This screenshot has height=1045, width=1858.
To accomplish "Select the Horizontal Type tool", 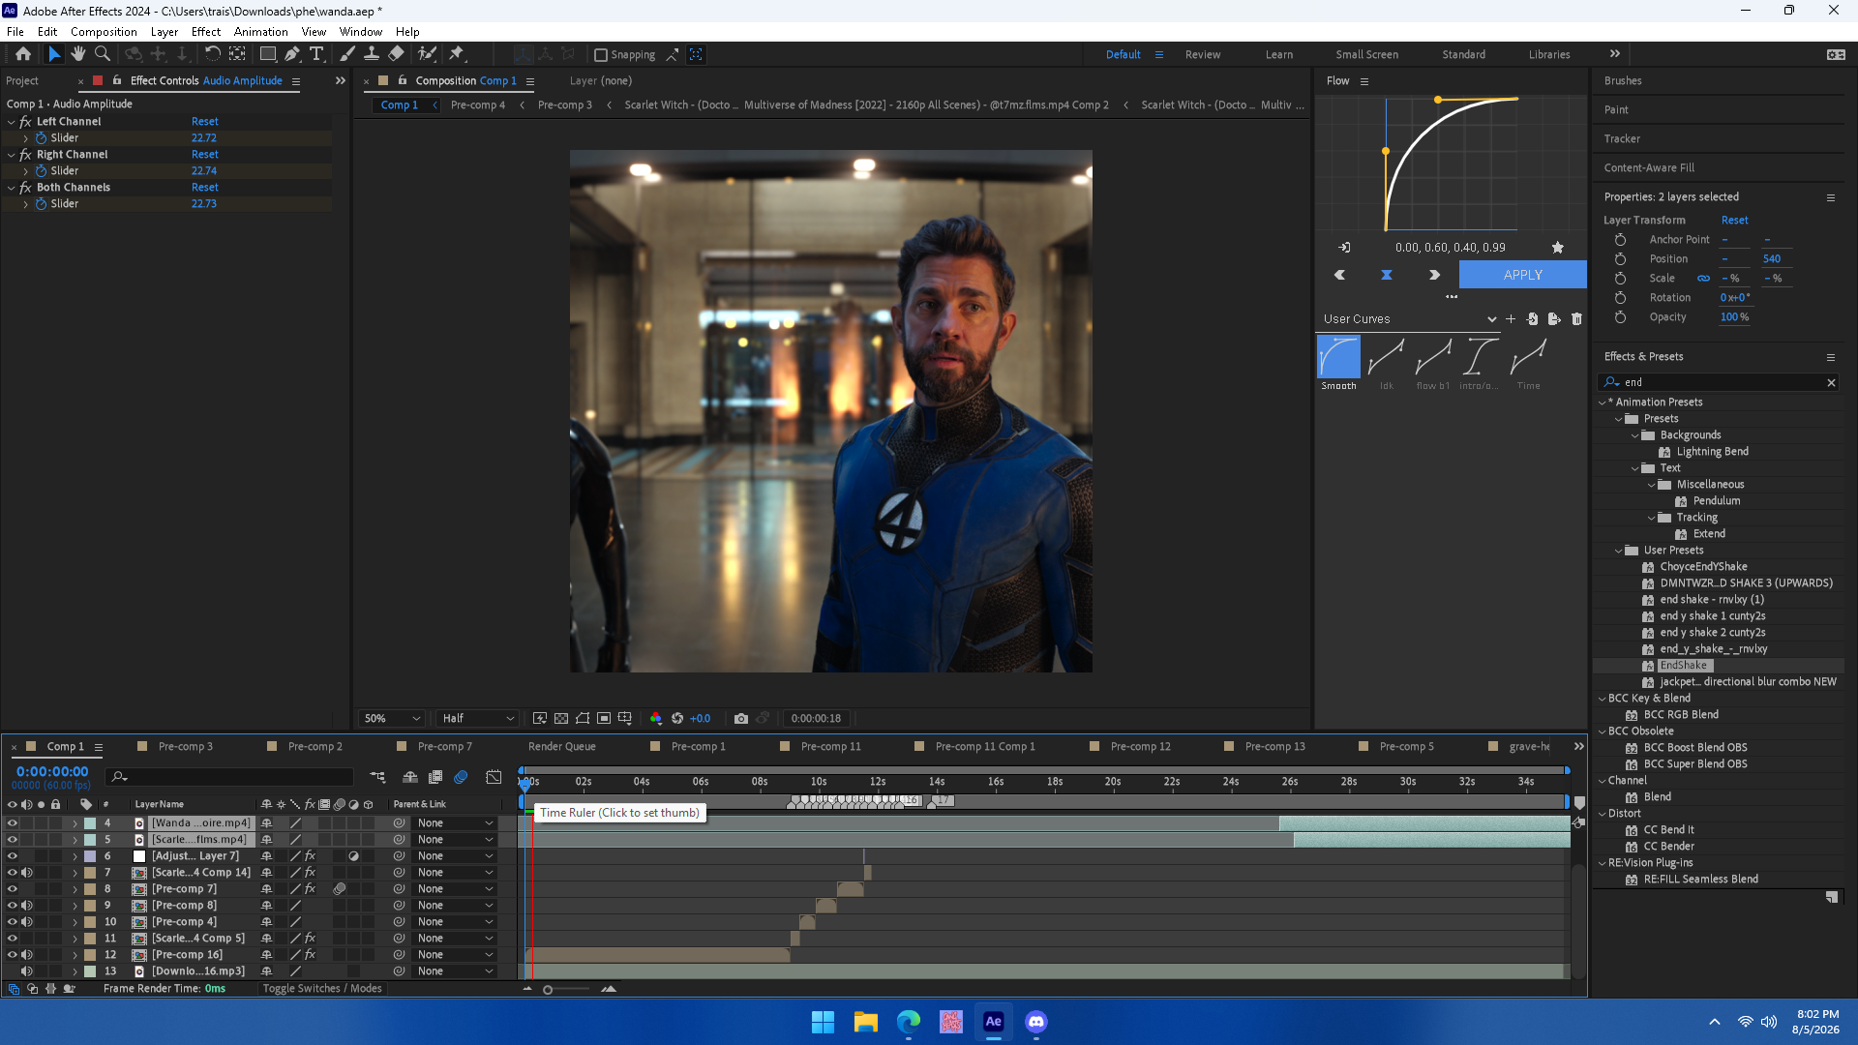I will click(316, 54).
